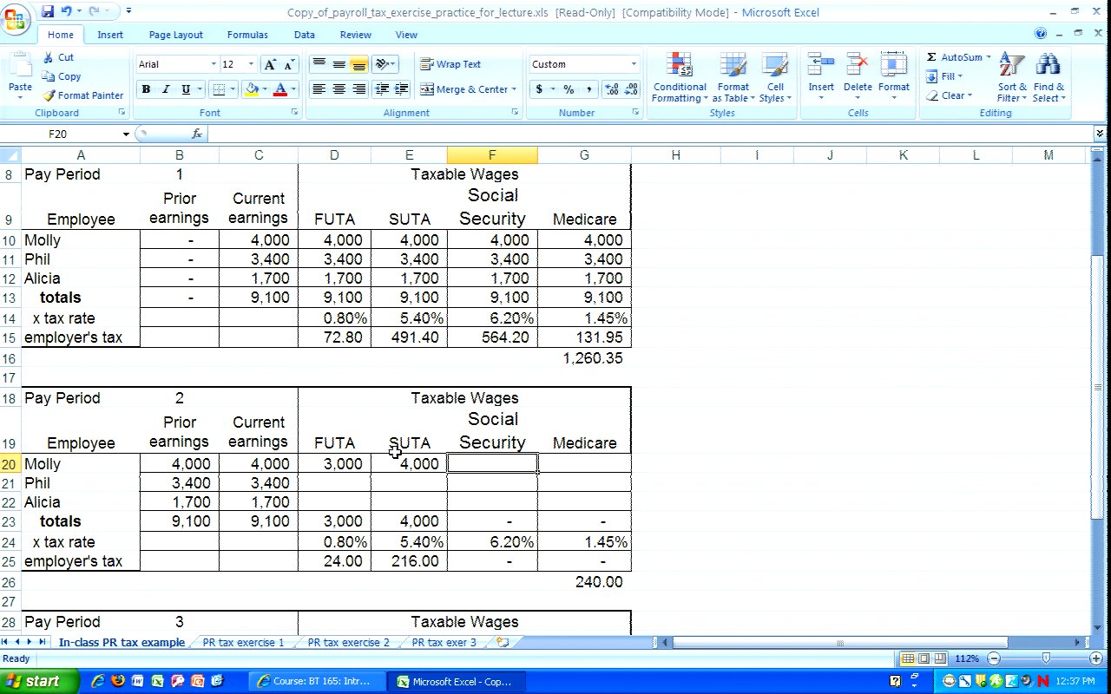Viewport: 1111px width, 694px height.
Task: Toggle Italic formatting
Action: point(166,89)
